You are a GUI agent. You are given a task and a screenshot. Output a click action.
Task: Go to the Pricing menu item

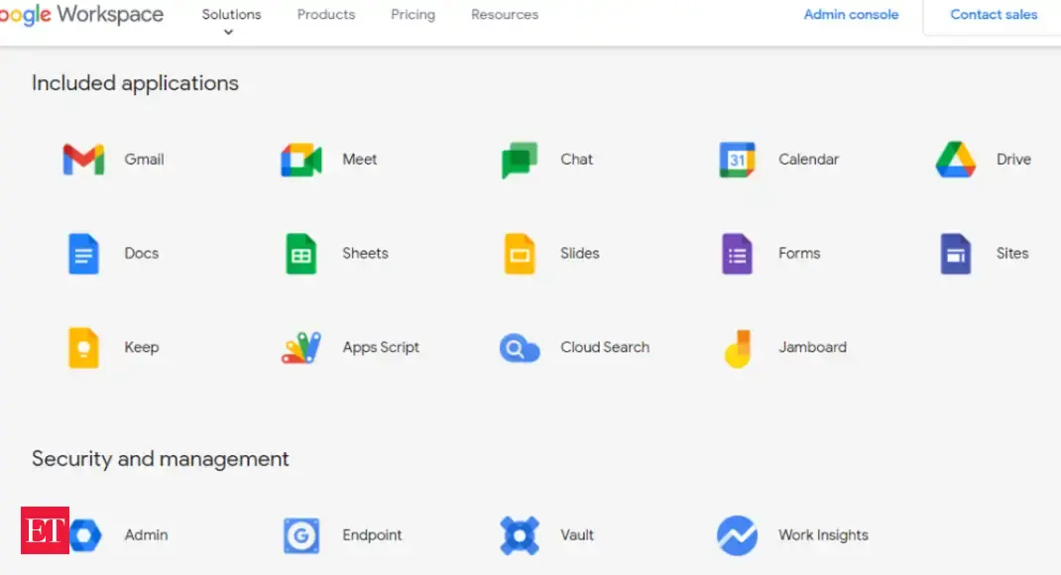(x=413, y=15)
